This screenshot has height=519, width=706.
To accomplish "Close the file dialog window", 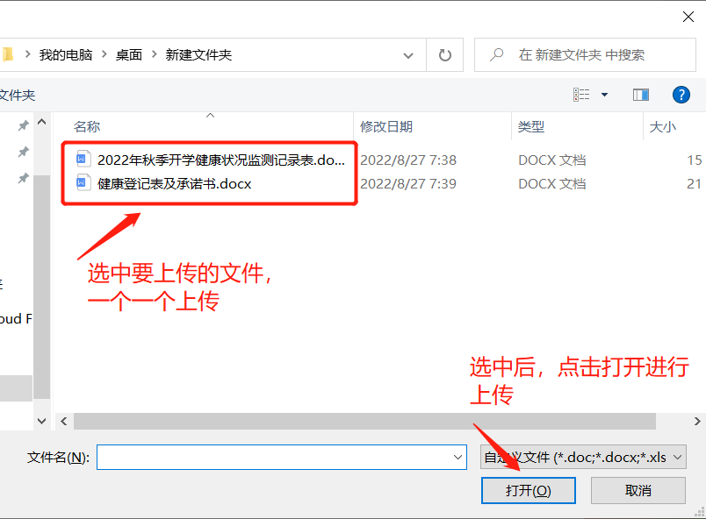I will pos(688,17).
